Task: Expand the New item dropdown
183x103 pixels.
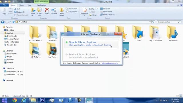Action: tap(71, 9)
